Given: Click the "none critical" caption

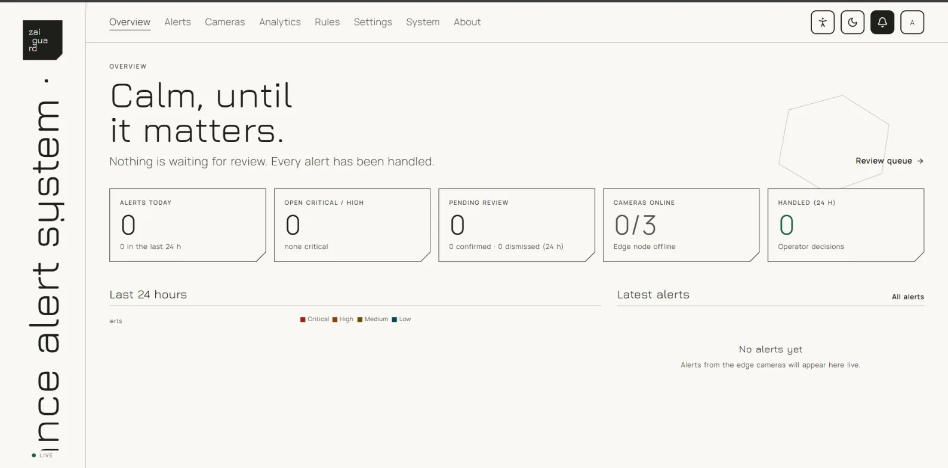Looking at the screenshot, I should (306, 247).
